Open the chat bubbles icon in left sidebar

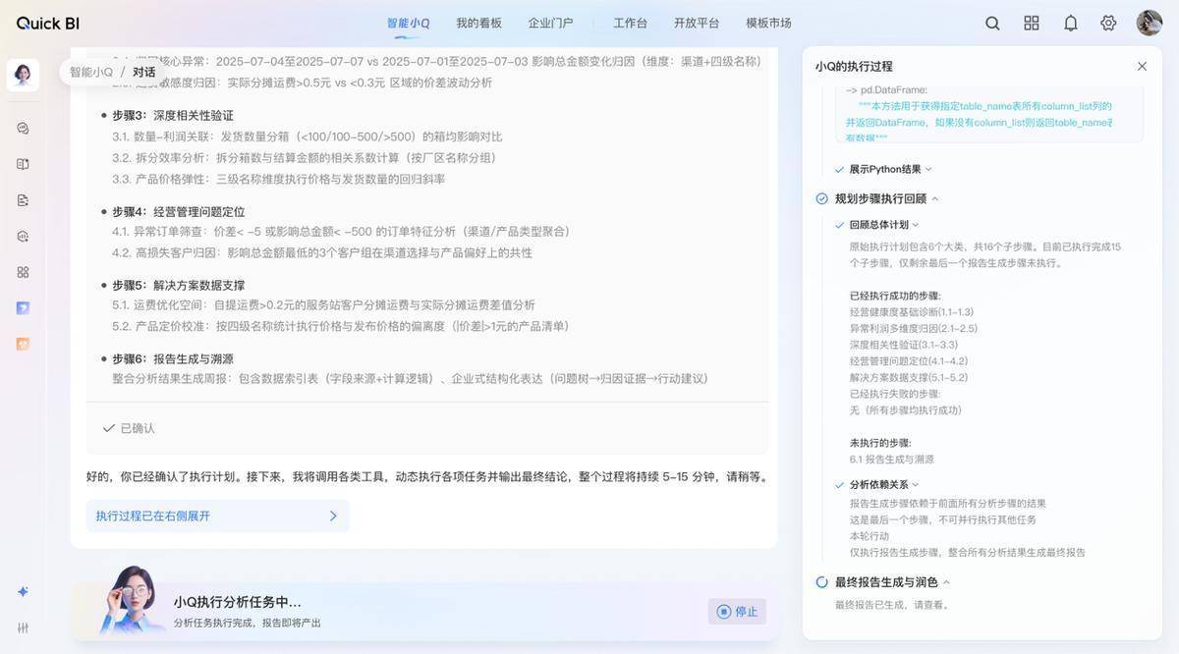23,128
